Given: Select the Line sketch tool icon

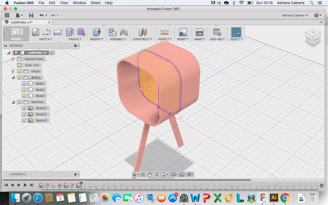Looking at the screenshot, I should click(47, 32).
